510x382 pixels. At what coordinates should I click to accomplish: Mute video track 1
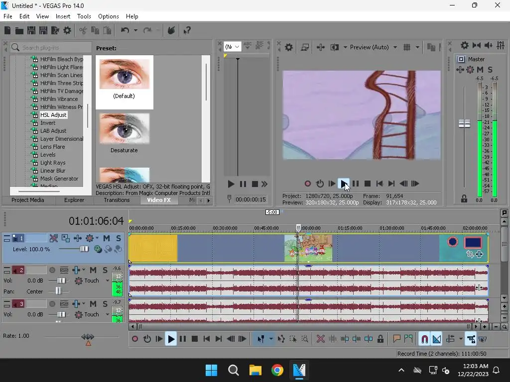[107, 238]
